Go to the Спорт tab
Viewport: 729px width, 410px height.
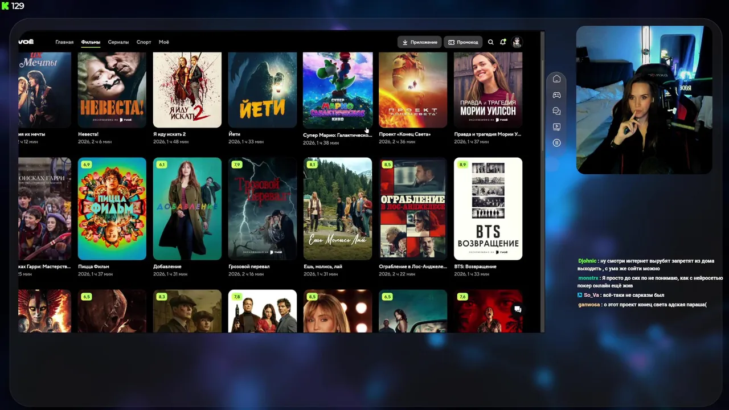pos(144,42)
